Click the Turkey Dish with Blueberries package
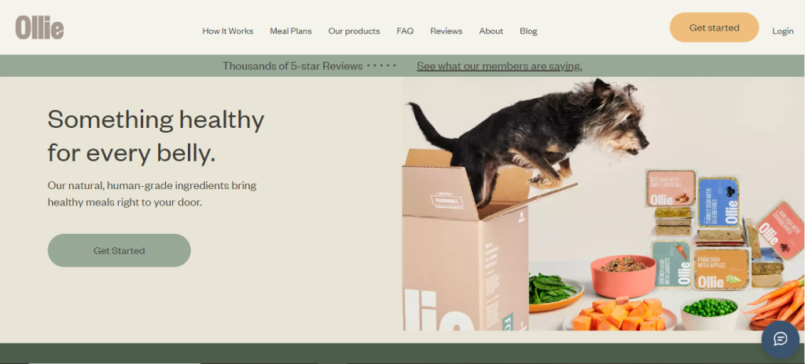 pyautogui.click(x=719, y=203)
